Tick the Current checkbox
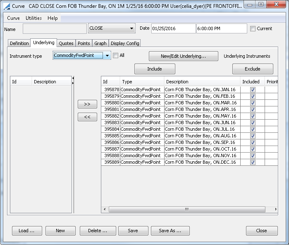The height and width of the screenshot is (245, 289). pyautogui.click(x=253, y=29)
